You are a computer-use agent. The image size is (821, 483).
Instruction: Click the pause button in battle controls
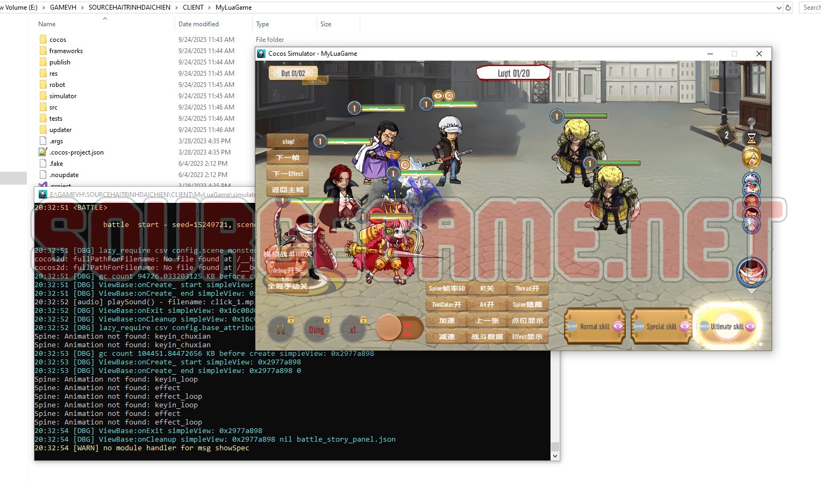point(280,329)
